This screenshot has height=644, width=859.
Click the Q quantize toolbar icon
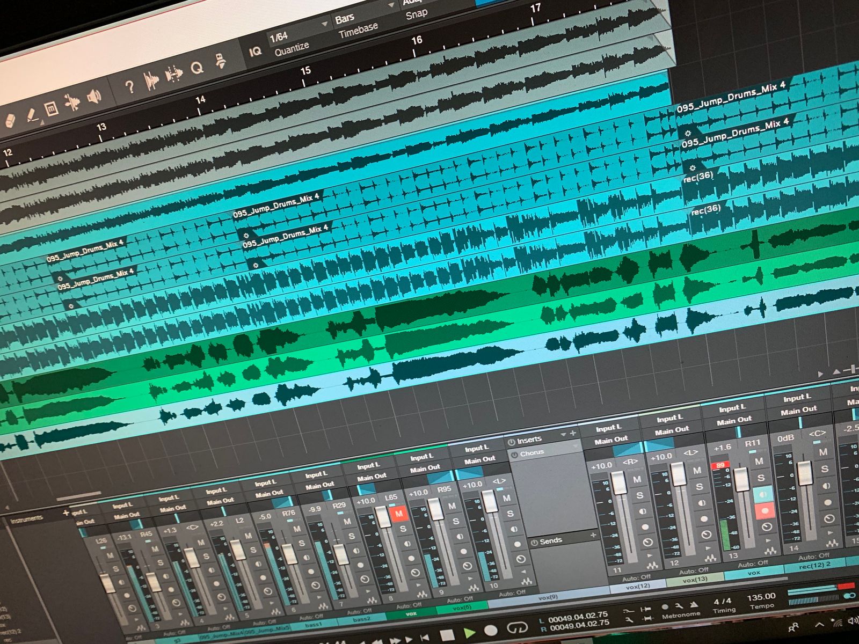tap(197, 68)
